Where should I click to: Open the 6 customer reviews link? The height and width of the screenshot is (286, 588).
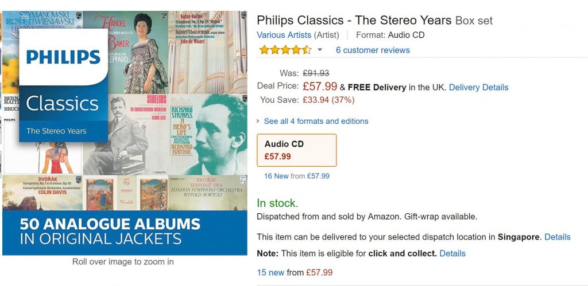[x=373, y=50]
